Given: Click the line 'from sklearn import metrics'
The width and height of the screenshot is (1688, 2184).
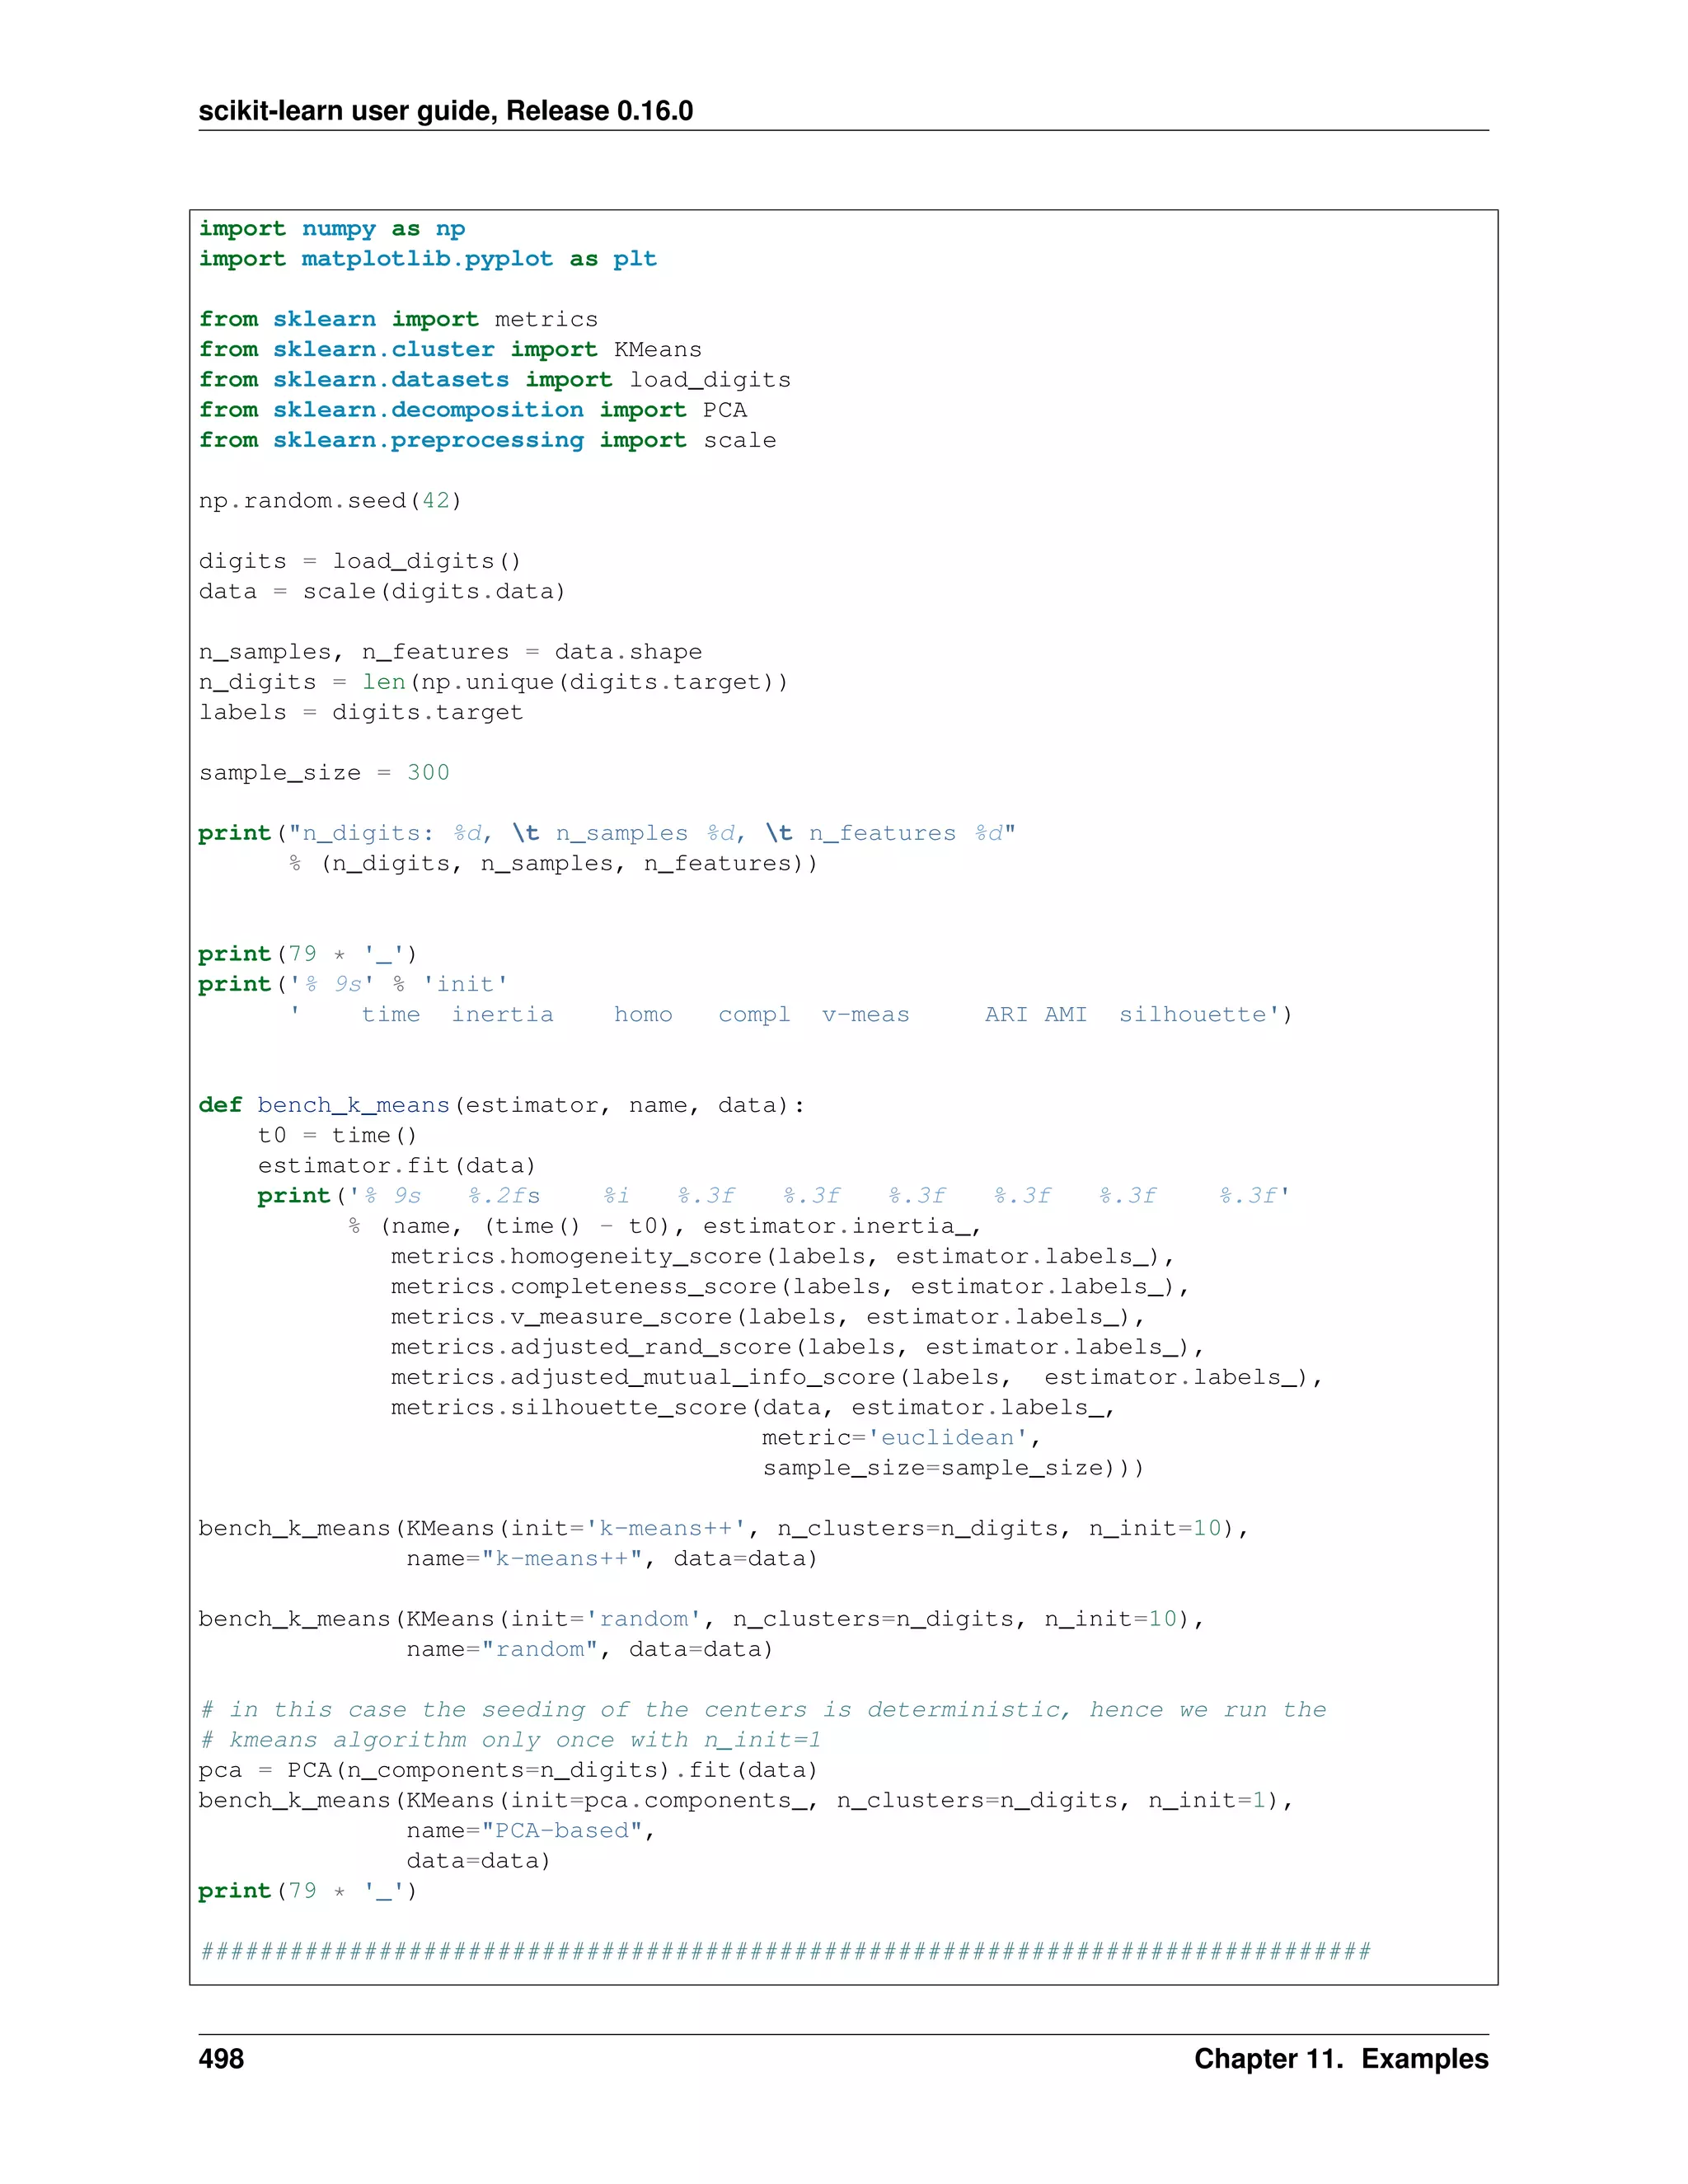Looking at the screenshot, I should pyautogui.click(x=398, y=319).
